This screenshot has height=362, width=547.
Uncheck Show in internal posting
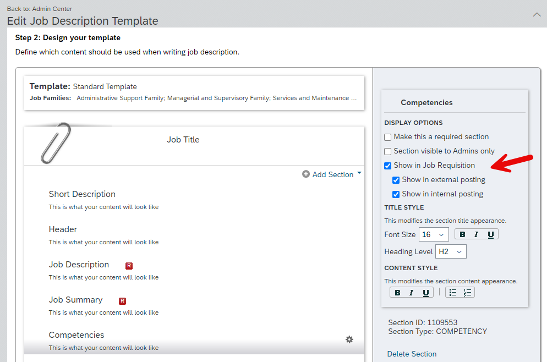[396, 194]
